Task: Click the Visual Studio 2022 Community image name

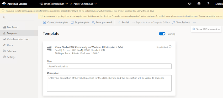Action: [89, 47]
